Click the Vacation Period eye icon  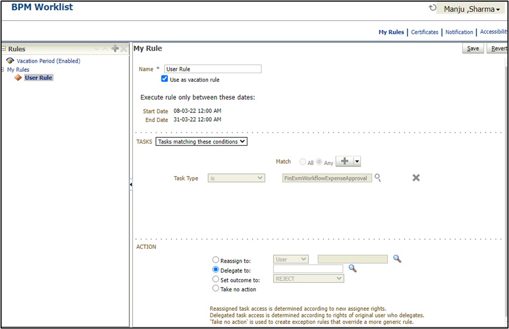10,61
